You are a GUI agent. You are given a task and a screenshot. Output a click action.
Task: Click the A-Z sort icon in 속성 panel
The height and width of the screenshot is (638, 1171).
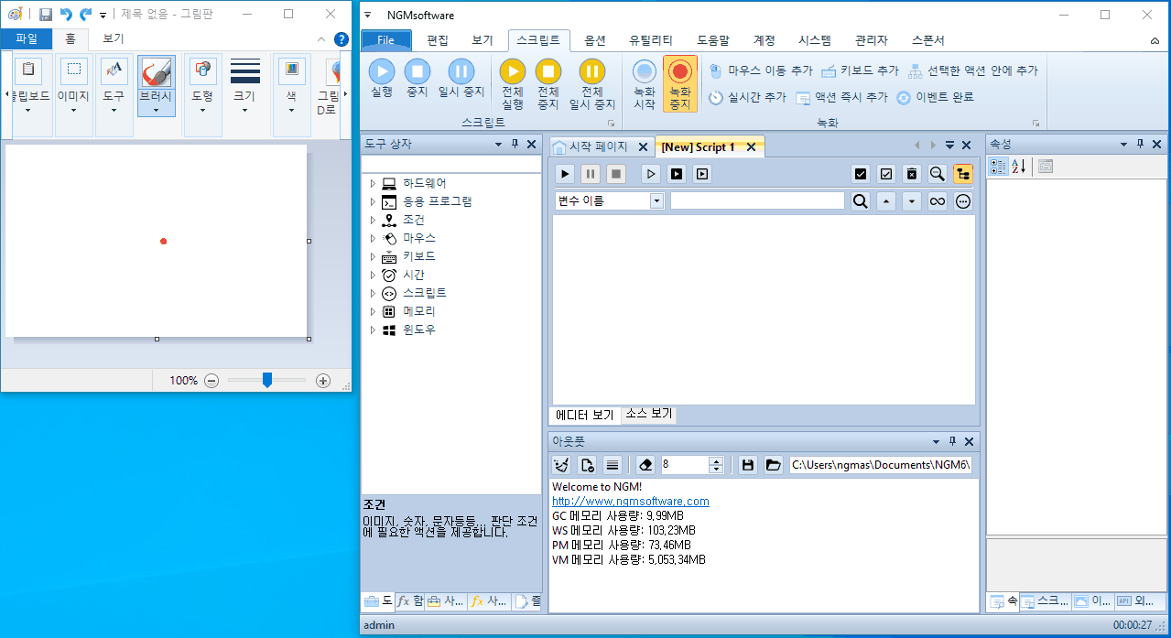click(1019, 166)
